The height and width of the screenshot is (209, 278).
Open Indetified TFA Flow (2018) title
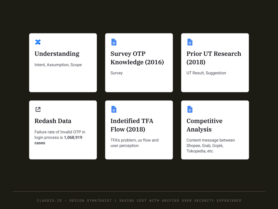(x=132, y=125)
